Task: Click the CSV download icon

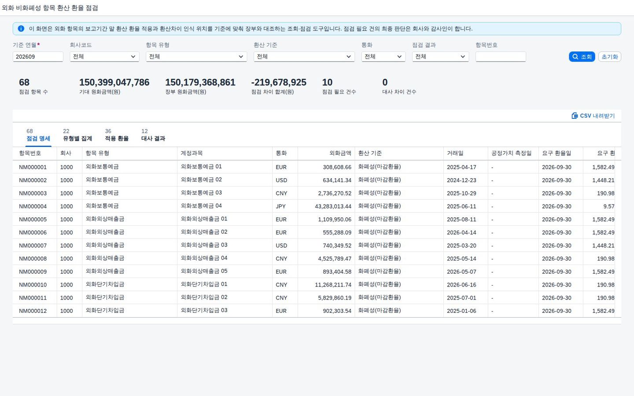Action: (x=575, y=116)
